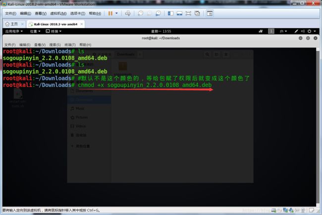Pause the virtual machine with the orange pause icon
Viewport: 322px width, 215px height.
tap(110, 13)
